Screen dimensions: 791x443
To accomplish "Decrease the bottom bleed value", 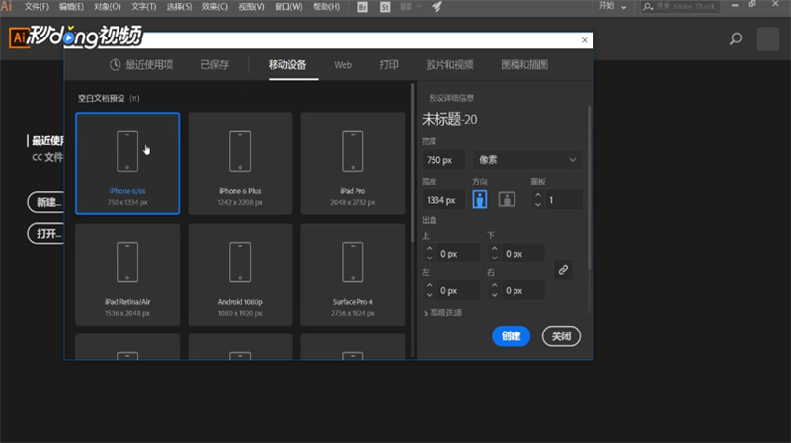I will pyautogui.click(x=495, y=258).
